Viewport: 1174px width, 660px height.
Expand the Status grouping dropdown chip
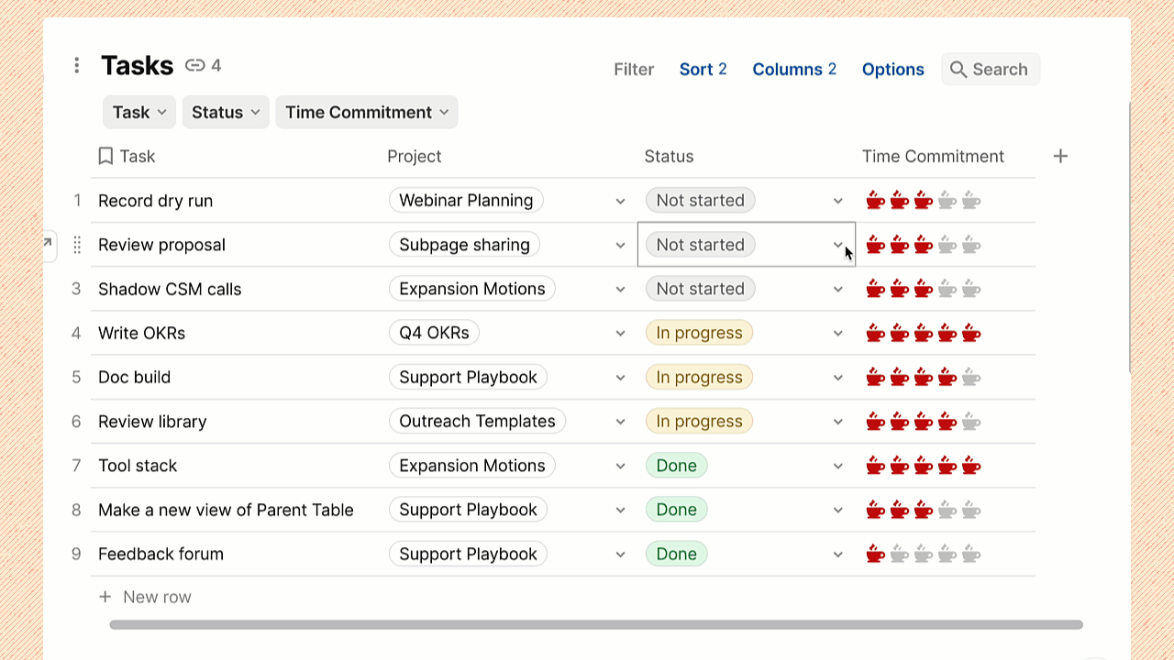(226, 112)
